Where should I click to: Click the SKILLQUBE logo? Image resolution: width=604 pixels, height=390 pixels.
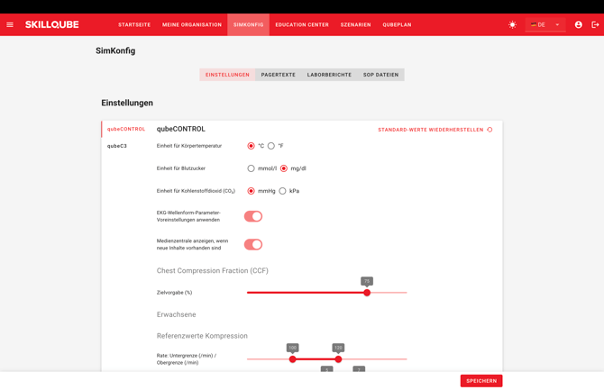click(52, 24)
